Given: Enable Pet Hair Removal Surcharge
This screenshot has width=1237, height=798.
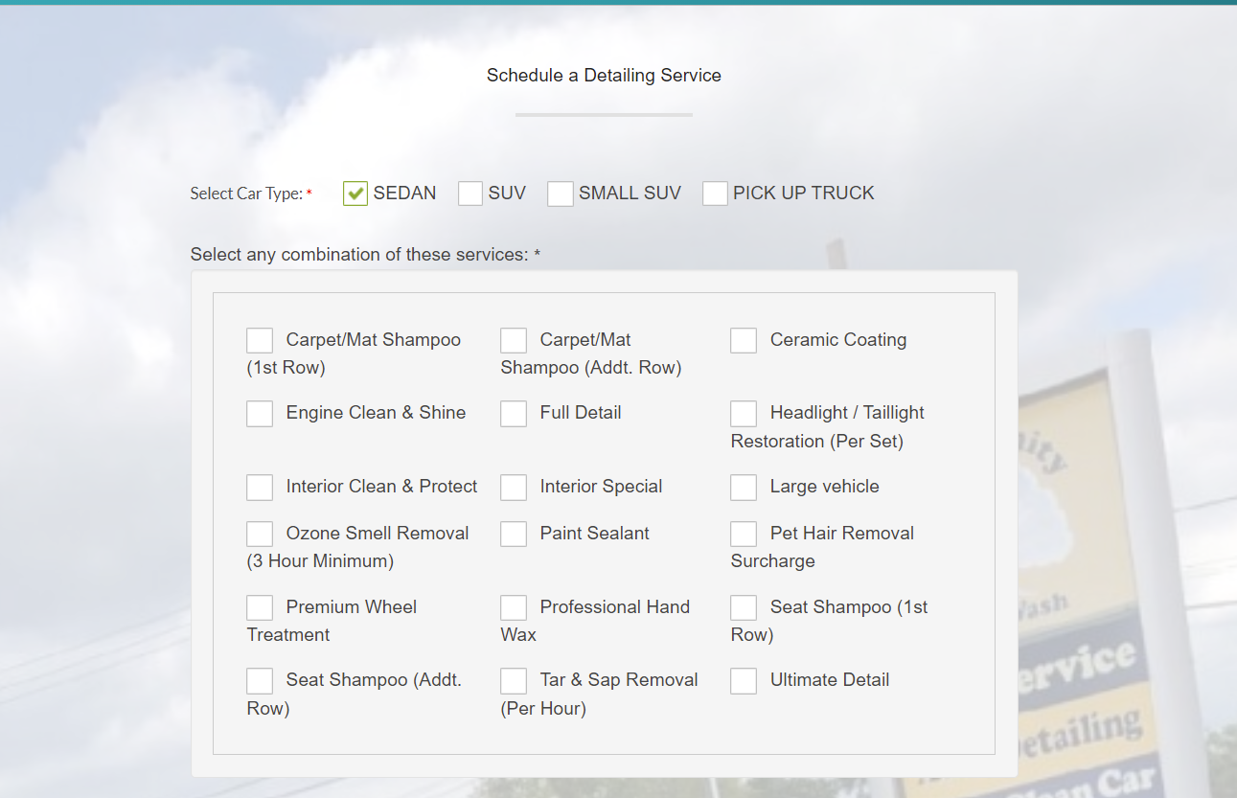Looking at the screenshot, I should coord(744,534).
